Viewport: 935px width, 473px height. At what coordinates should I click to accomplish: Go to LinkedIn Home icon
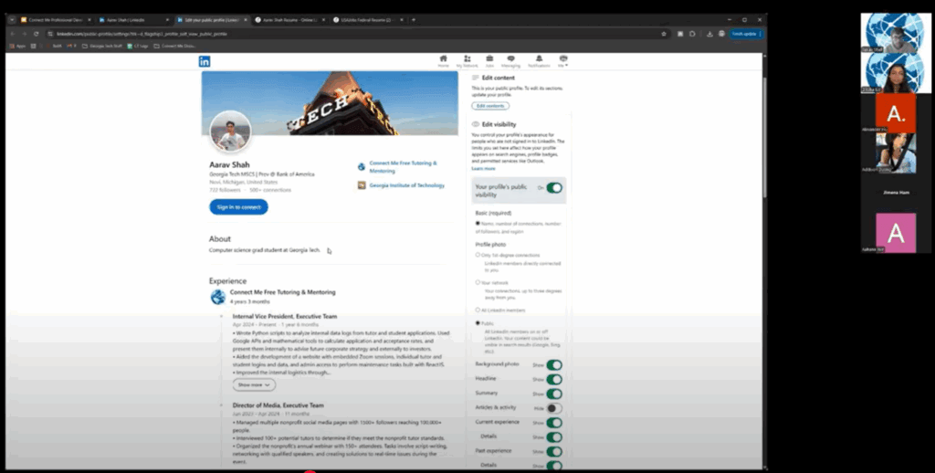tap(443, 58)
